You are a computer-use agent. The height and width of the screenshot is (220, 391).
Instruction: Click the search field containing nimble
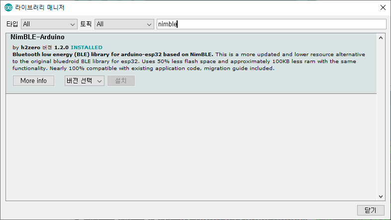point(271,24)
